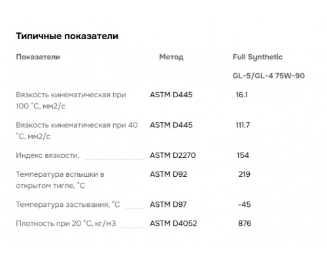Select the value 16.1
Screen dimensions: 327x261
point(241,95)
